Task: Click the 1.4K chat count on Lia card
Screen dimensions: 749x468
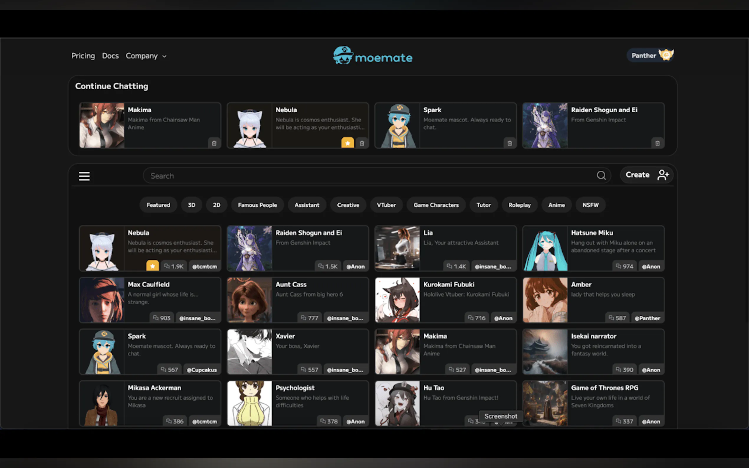Action: (456, 266)
